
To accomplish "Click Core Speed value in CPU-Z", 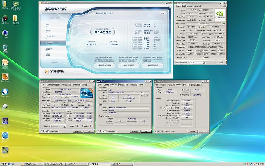I will tap(57, 114).
